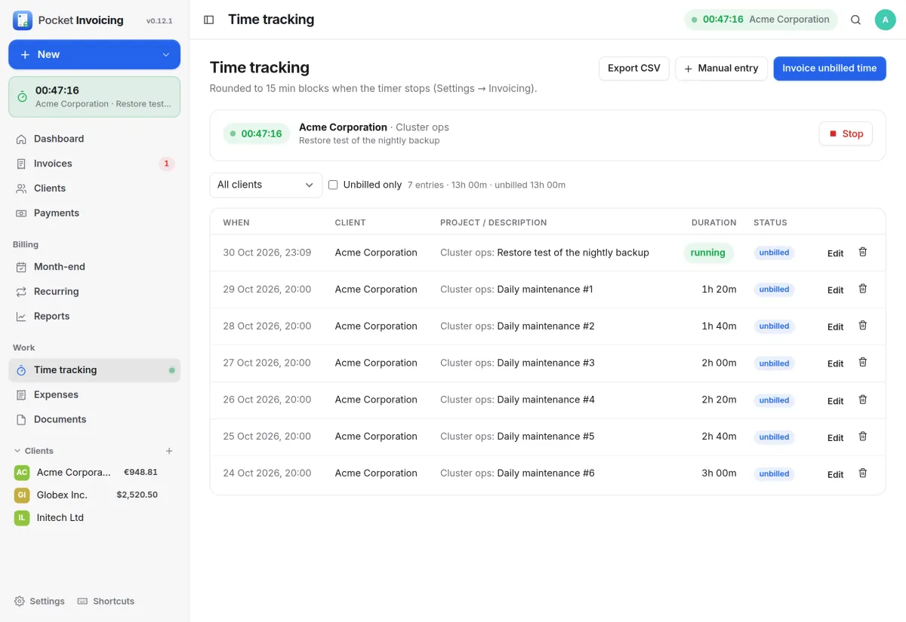Delete Daily maintenance #1 entry
The height and width of the screenshot is (622, 906).
tap(863, 289)
